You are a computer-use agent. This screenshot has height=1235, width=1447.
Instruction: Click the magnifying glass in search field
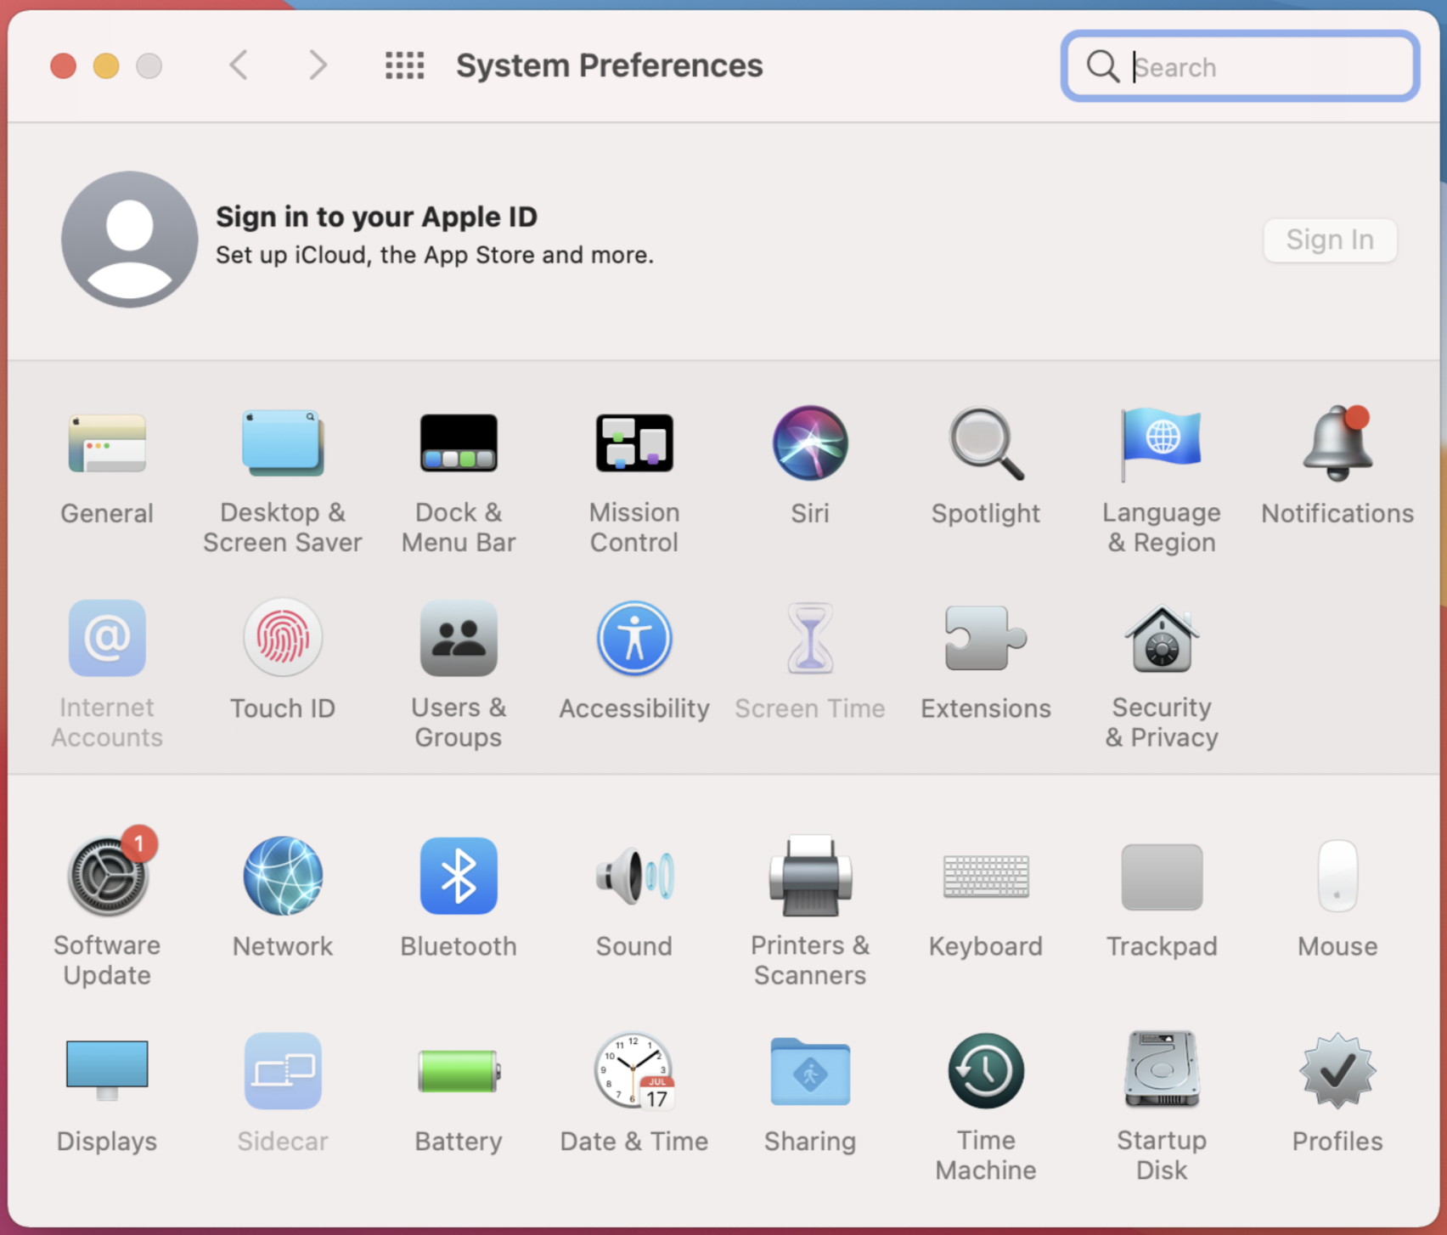[x=1102, y=66]
